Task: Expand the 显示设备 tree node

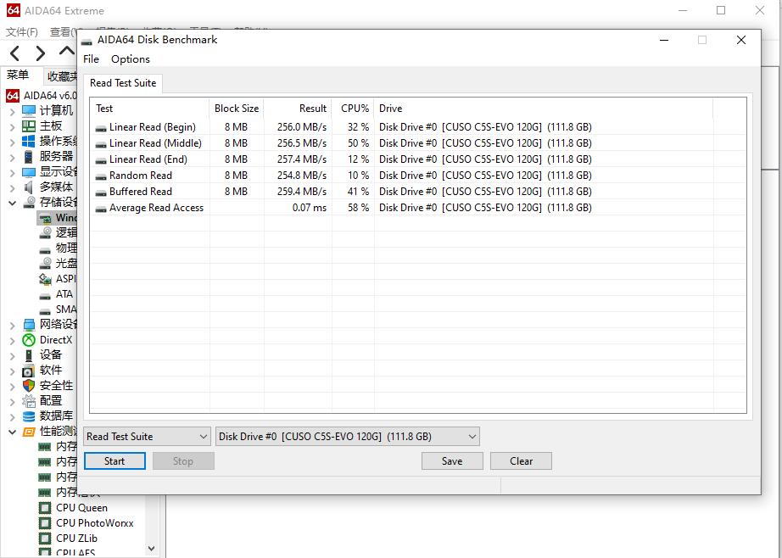Action: [x=13, y=172]
